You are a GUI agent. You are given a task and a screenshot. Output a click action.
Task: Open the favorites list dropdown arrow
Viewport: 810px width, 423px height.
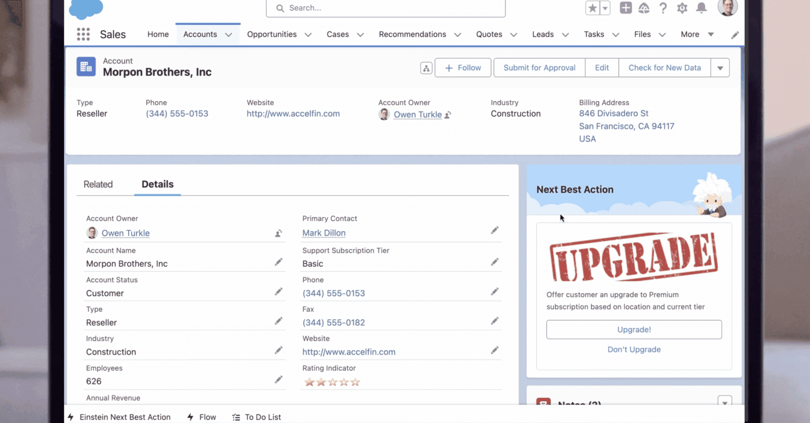(605, 8)
